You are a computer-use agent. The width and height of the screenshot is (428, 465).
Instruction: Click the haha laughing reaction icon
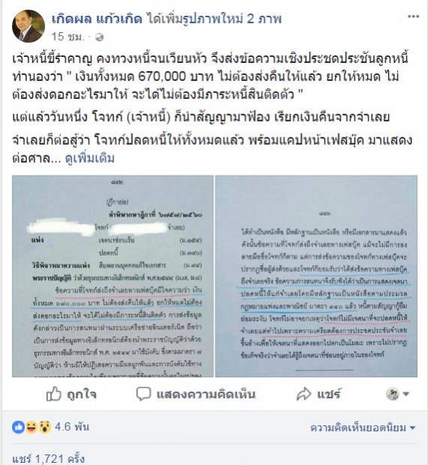32,427
